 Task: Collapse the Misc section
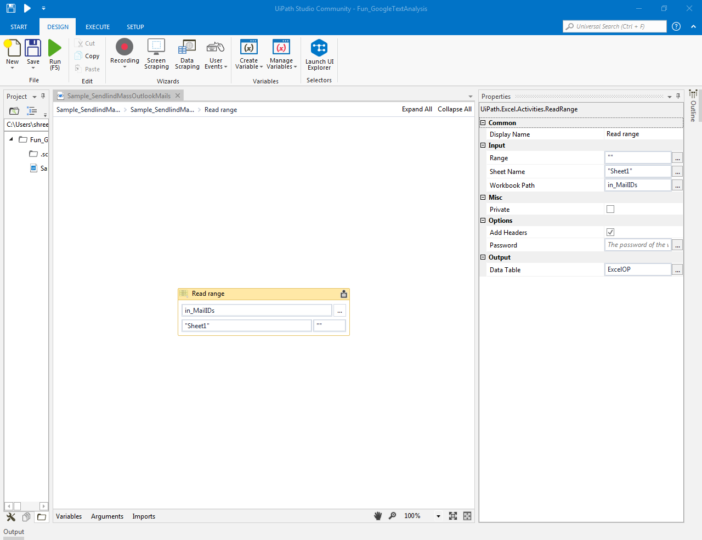point(483,198)
